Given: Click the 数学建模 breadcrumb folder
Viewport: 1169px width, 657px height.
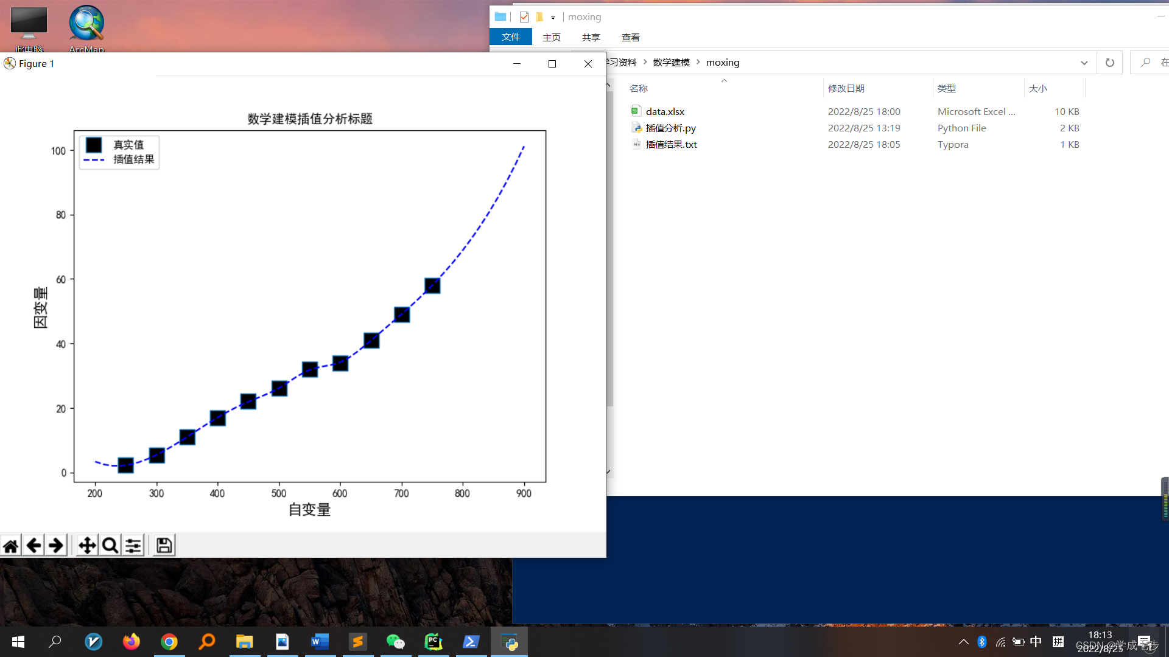Looking at the screenshot, I should coord(671,63).
